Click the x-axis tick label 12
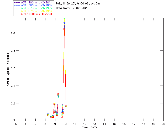This screenshot has width=168, height=134. (85, 124)
